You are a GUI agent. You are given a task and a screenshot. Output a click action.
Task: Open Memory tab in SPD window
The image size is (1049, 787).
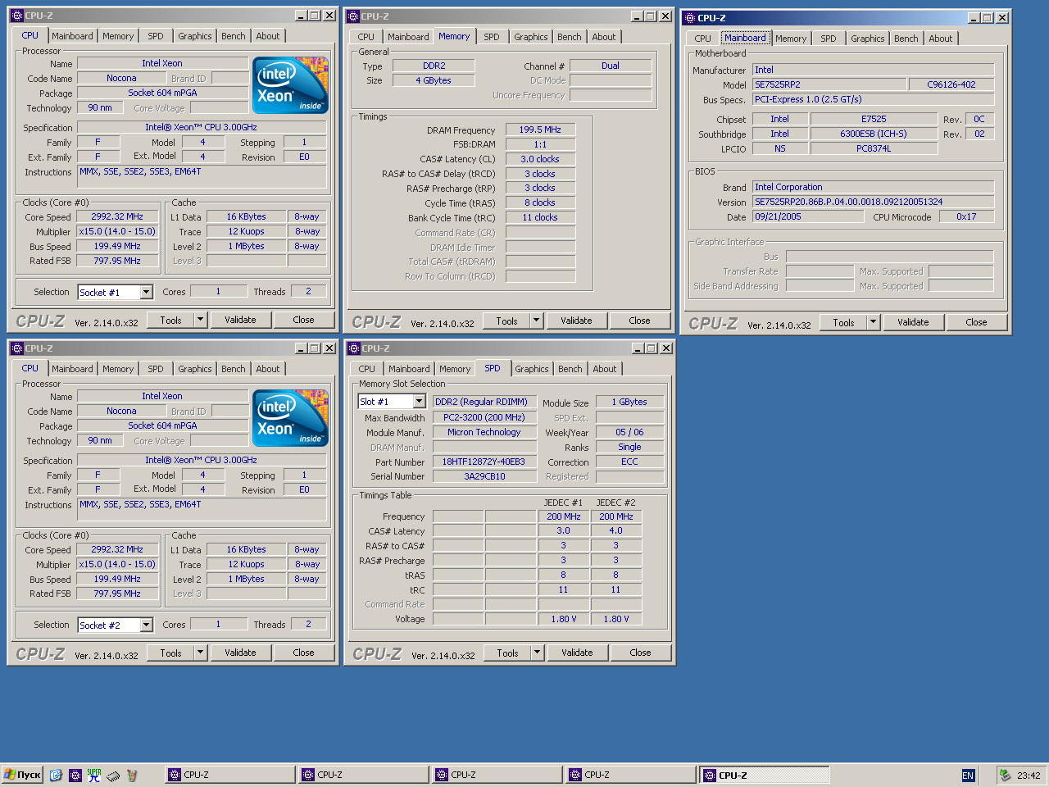tap(455, 369)
